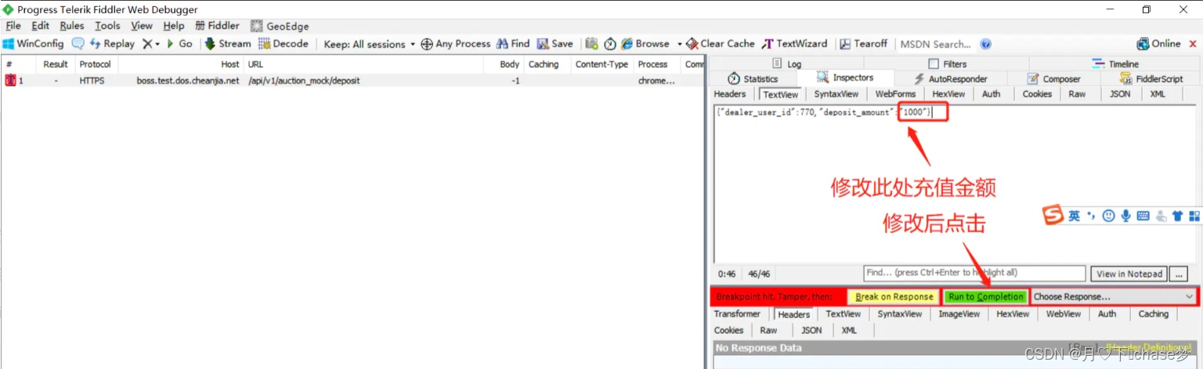
Task: Expand the Browse dropdown arrow
Action: click(679, 44)
